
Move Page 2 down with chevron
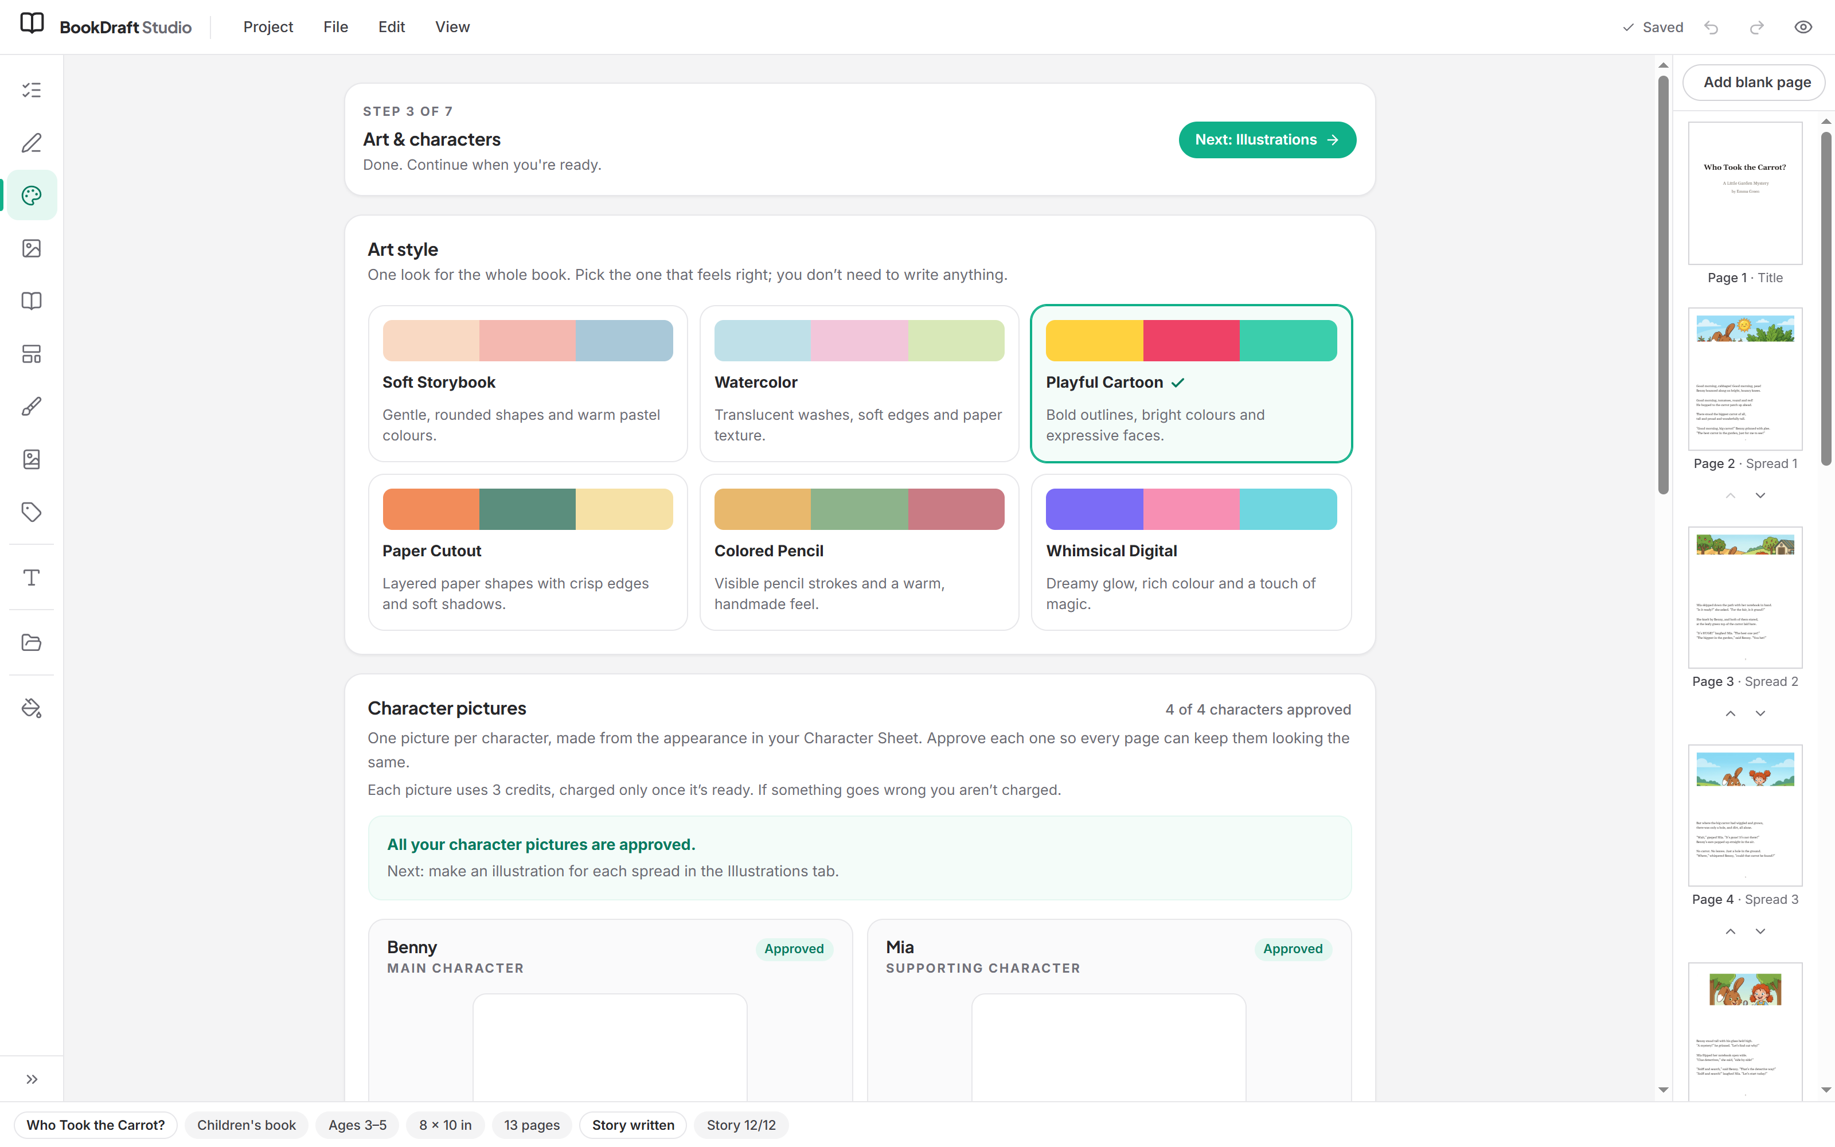(x=1760, y=496)
